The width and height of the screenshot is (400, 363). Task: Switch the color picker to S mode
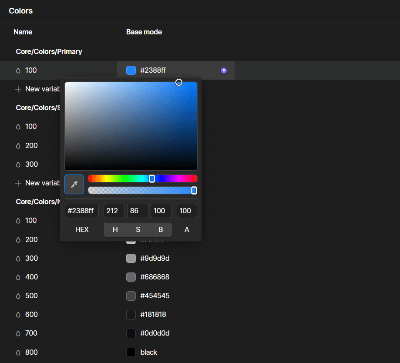pyautogui.click(x=138, y=229)
